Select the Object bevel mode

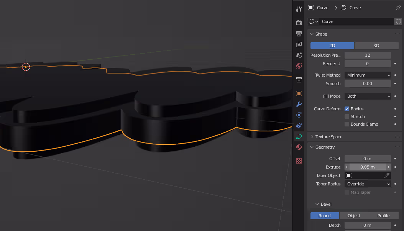354,216
